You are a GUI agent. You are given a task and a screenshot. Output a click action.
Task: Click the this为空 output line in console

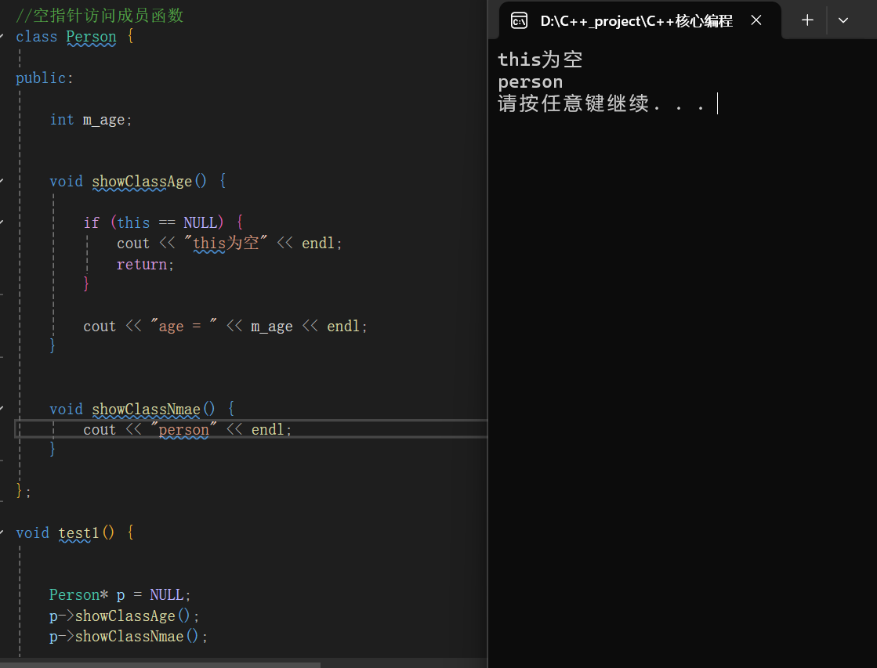[x=540, y=60]
